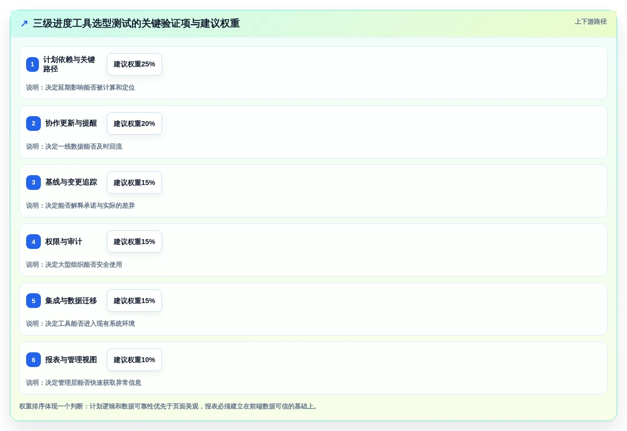Click the number 1 badge for 计划依赖与关键路径
627x431 pixels.
33,64
